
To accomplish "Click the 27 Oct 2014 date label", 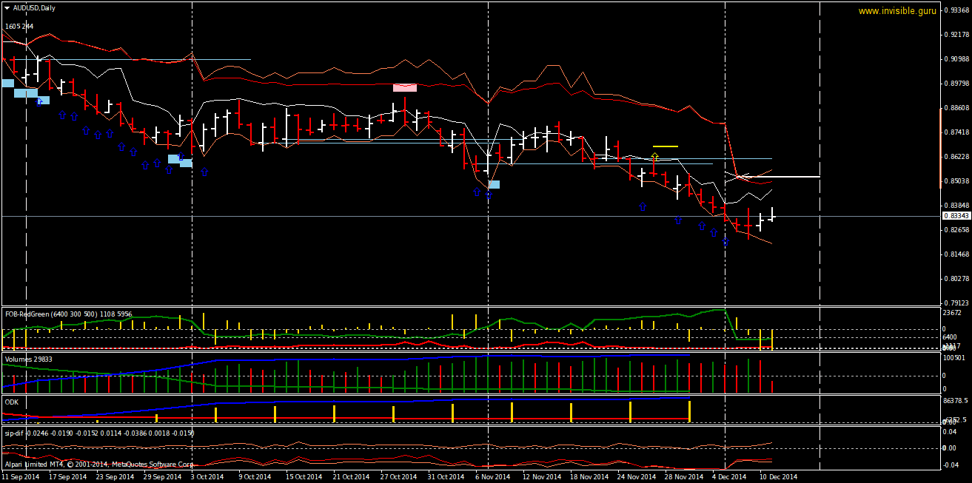I will tap(398, 477).
